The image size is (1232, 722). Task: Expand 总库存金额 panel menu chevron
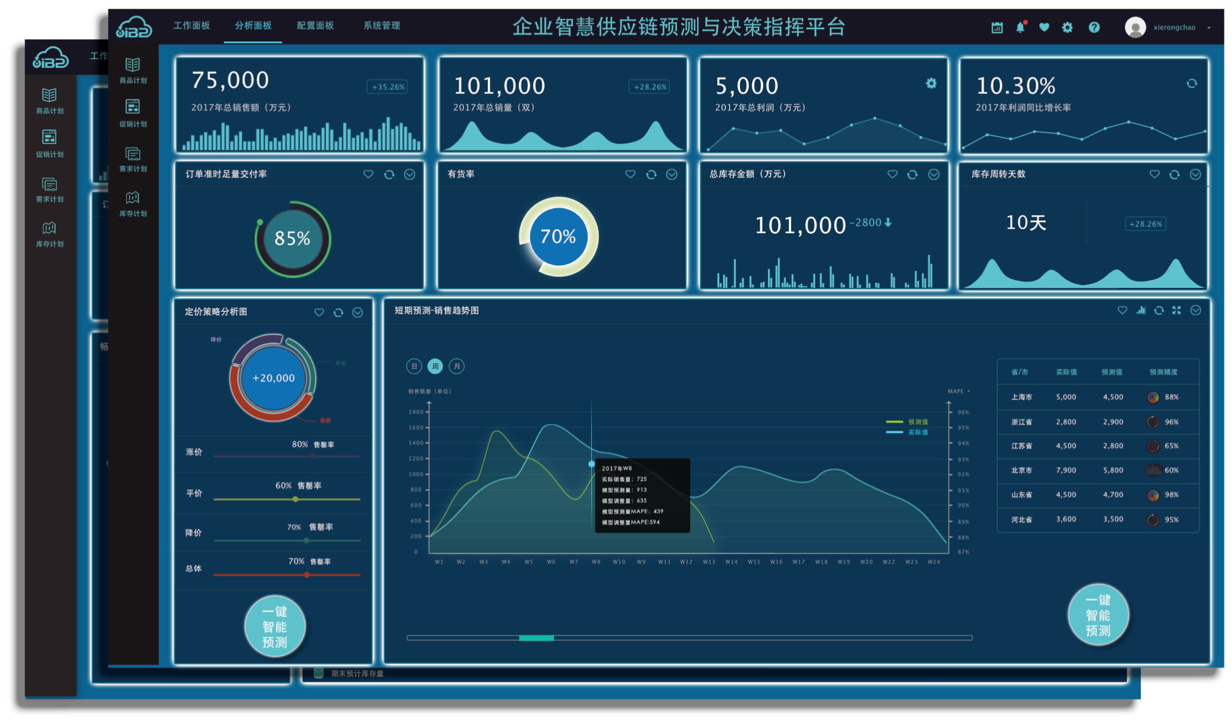(933, 174)
